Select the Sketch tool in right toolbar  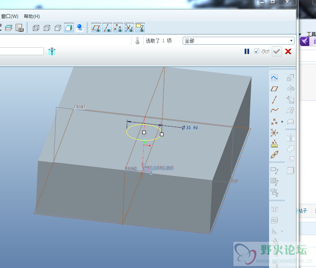click(274, 77)
